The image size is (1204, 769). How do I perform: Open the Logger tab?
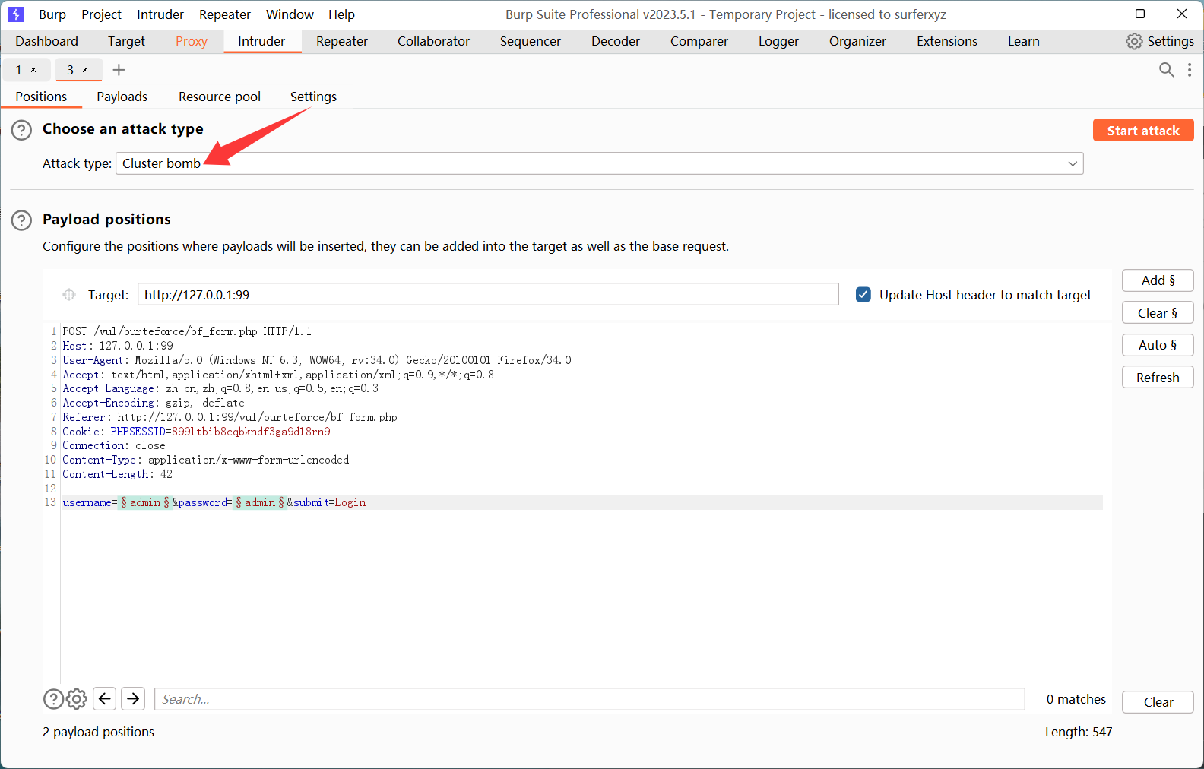click(778, 41)
